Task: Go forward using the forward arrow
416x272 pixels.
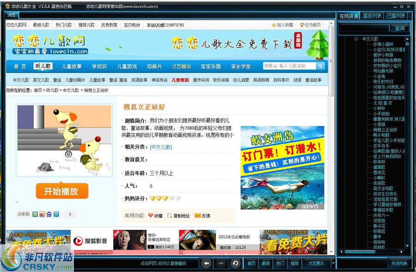Action: coord(221,263)
